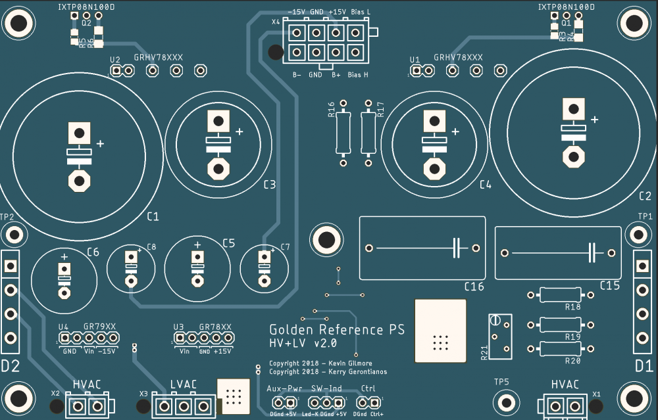Click the Ctrl two-pin header
Image resolution: width=658 pixels, height=420 pixels.
[367, 402]
